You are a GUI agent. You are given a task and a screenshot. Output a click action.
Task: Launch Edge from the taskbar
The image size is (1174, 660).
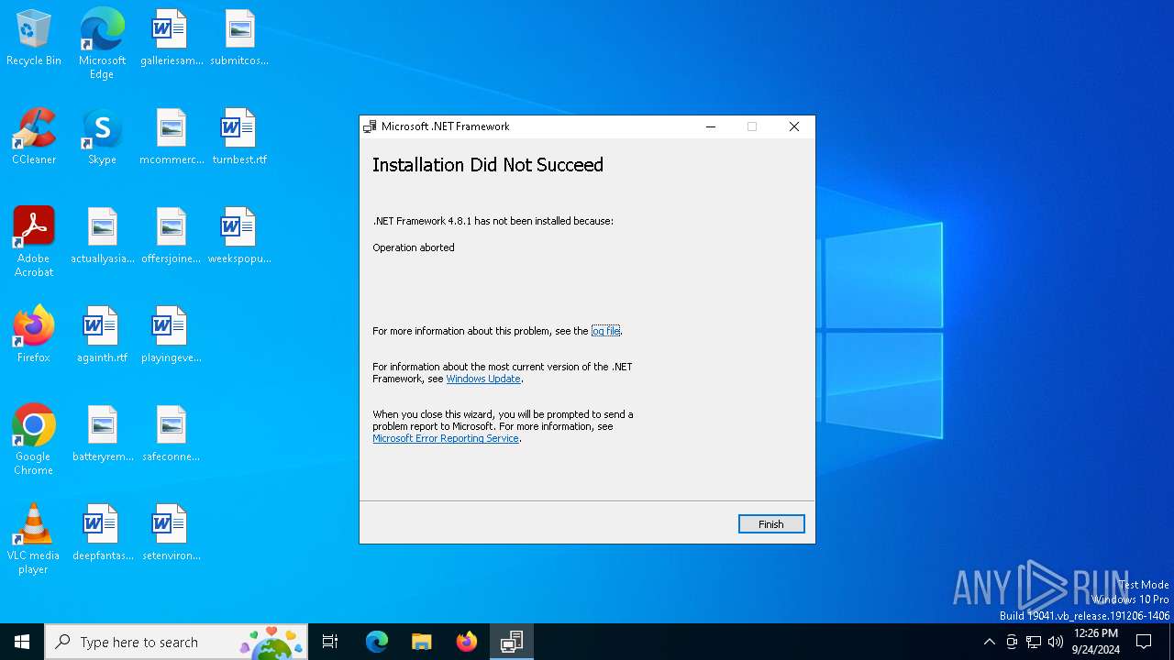coord(377,642)
